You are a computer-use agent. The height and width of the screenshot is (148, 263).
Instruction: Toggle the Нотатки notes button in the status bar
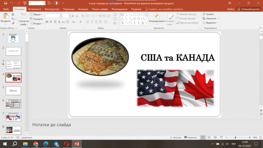pyautogui.click(x=175, y=137)
